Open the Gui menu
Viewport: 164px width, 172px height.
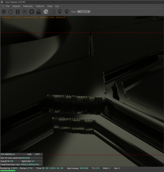[x=57, y=6]
